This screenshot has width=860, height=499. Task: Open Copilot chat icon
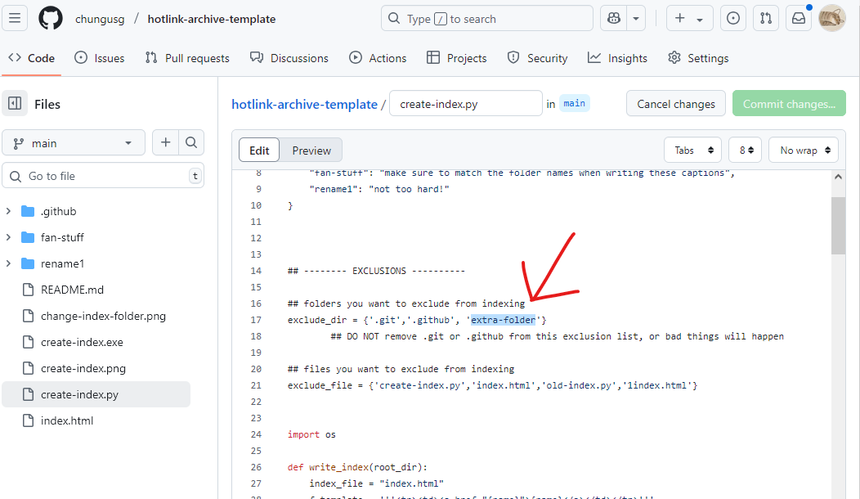(613, 18)
